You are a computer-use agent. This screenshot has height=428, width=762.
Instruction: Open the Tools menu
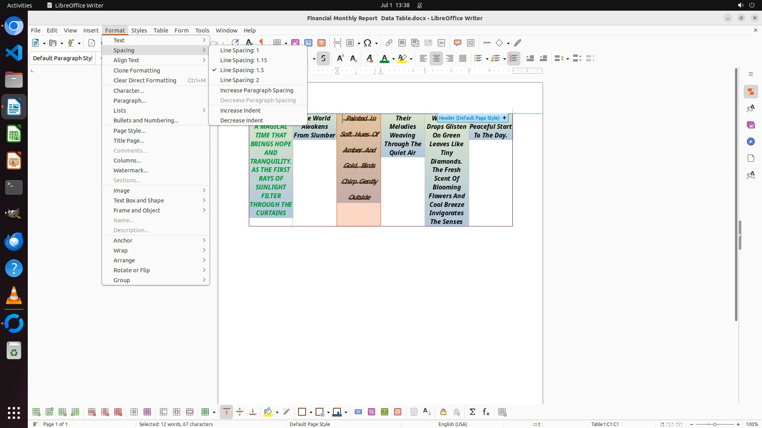[202, 31]
